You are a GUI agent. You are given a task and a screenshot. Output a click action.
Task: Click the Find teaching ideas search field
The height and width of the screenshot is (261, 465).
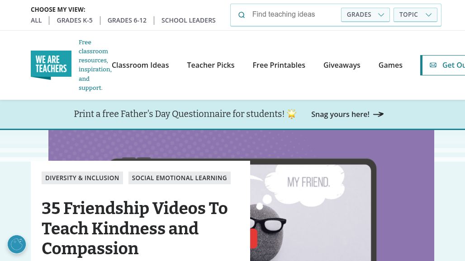point(294,14)
